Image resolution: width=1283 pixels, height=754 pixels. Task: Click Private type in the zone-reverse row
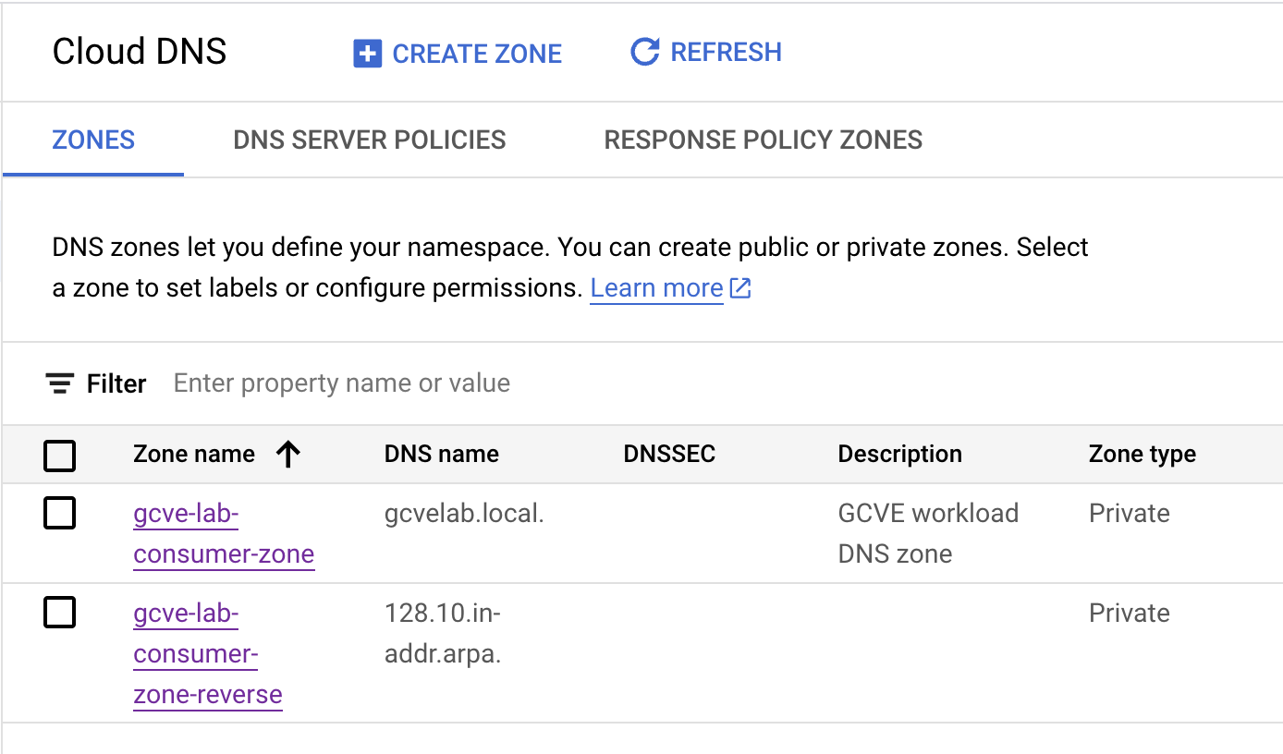click(1130, 614)
